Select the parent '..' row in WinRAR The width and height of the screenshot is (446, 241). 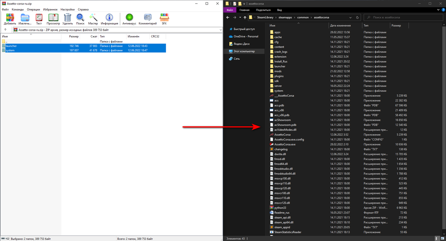click(83, 42)
